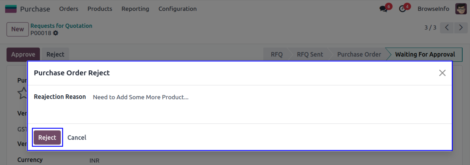Click the New record button
470x165 pixels.
[17, 29]
